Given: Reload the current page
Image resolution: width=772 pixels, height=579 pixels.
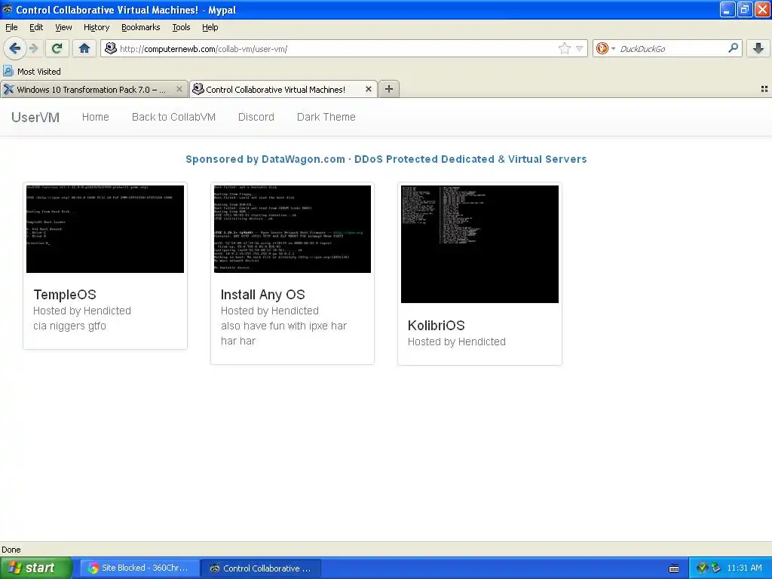Looking at the screenshot, I should (57, 48).
